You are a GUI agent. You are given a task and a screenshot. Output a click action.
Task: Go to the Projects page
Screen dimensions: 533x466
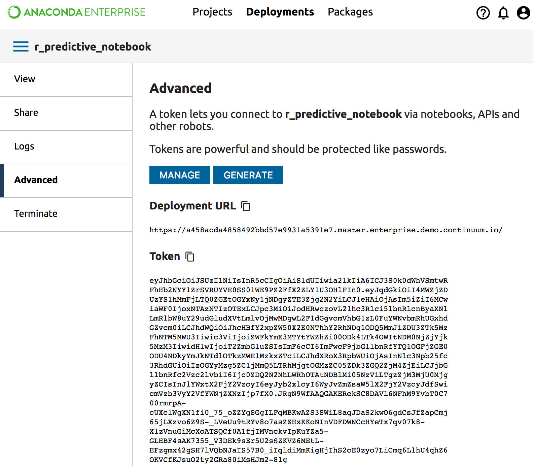[212, 12]
